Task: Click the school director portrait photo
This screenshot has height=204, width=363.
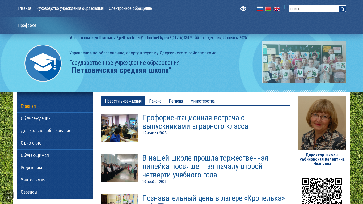Action: pyautogui.click(x=322, y=123)
